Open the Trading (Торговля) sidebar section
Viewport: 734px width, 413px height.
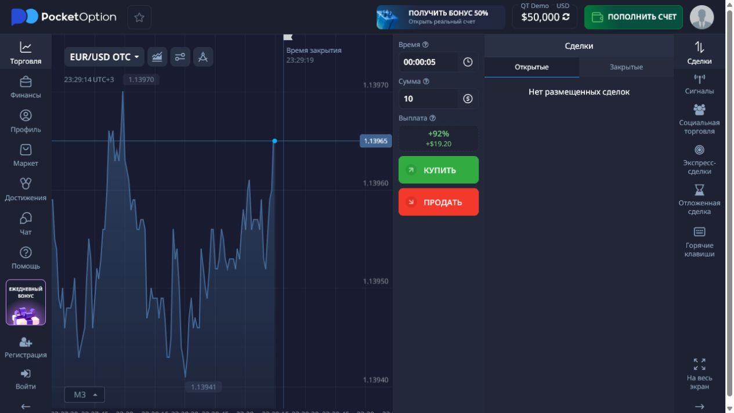[x=26, y=52]
